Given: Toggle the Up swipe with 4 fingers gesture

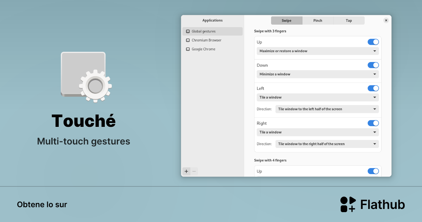Looking at the screenshot, I should click(373, 171).
